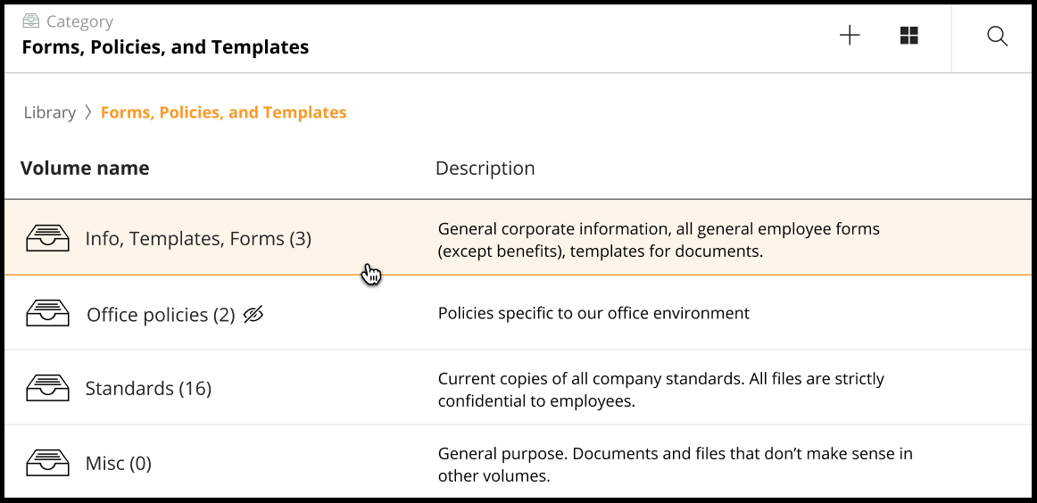Viewport: 1037px width, 503px height.
Task: Open Misc (0) volume
Action: (x=118, y=464)
